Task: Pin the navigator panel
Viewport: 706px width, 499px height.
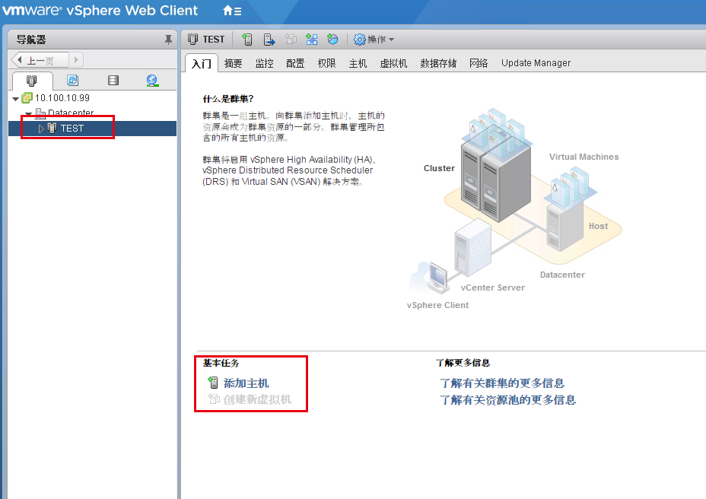Action: (168, 40)
